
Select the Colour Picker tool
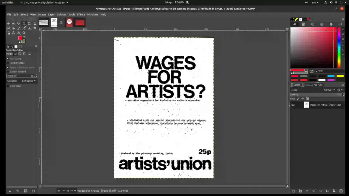pos(19,33)
